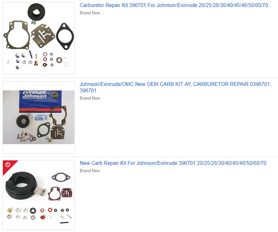Click the black float in second listing photo
The height and width of the screenshot is (232, 278).
(23, 121)
